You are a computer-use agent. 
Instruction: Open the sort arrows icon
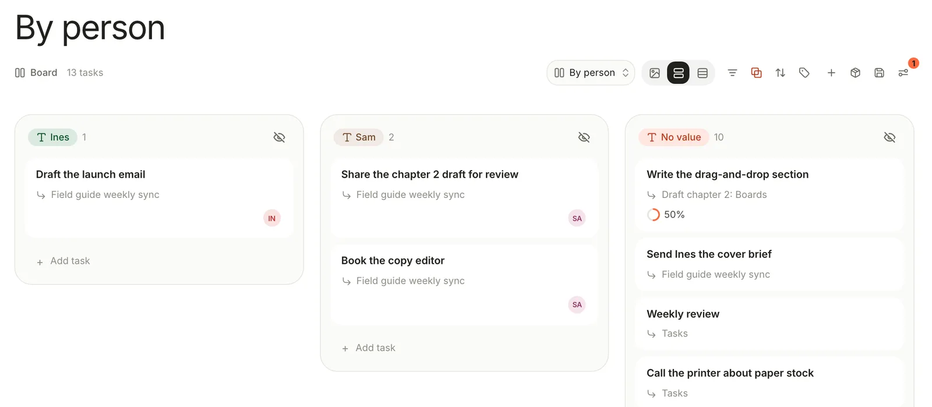point(780,73)
